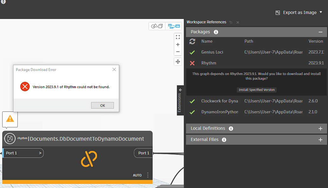This screenshot has height=188, width=328.
Task: Click the yellow warning triangle on canvas
Action: pyautogui.click(x=10, y=119)
